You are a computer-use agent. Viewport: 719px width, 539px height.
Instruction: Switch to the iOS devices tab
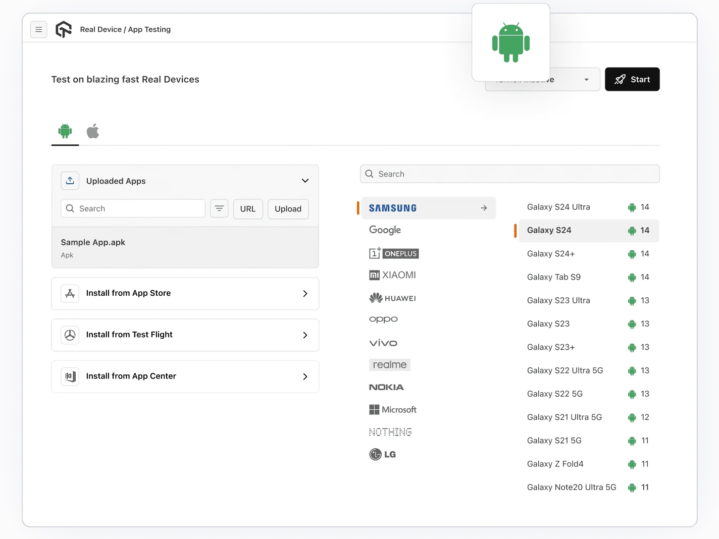pos(93,131)
